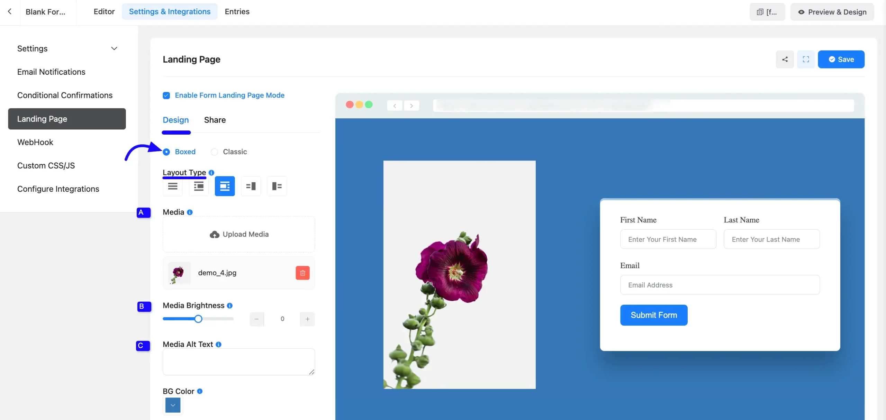Delete the demo_4.jpg media file
Viewport: 886px width, 420px height.
click(x=302, y=273)
